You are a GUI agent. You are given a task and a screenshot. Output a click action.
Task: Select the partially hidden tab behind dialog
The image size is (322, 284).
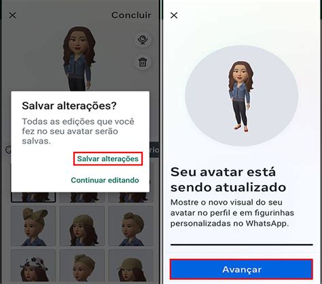point(154,150)
